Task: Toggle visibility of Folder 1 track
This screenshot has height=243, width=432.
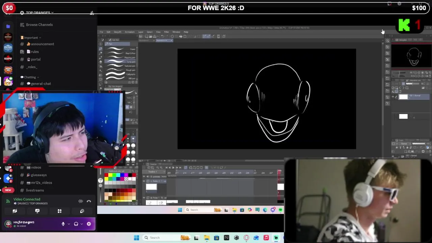Action: pos(144,198)
